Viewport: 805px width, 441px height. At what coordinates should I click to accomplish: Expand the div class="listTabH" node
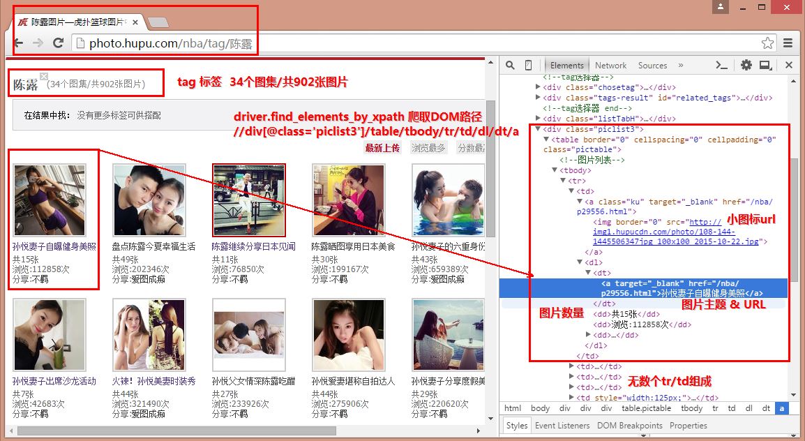(538, 119)
